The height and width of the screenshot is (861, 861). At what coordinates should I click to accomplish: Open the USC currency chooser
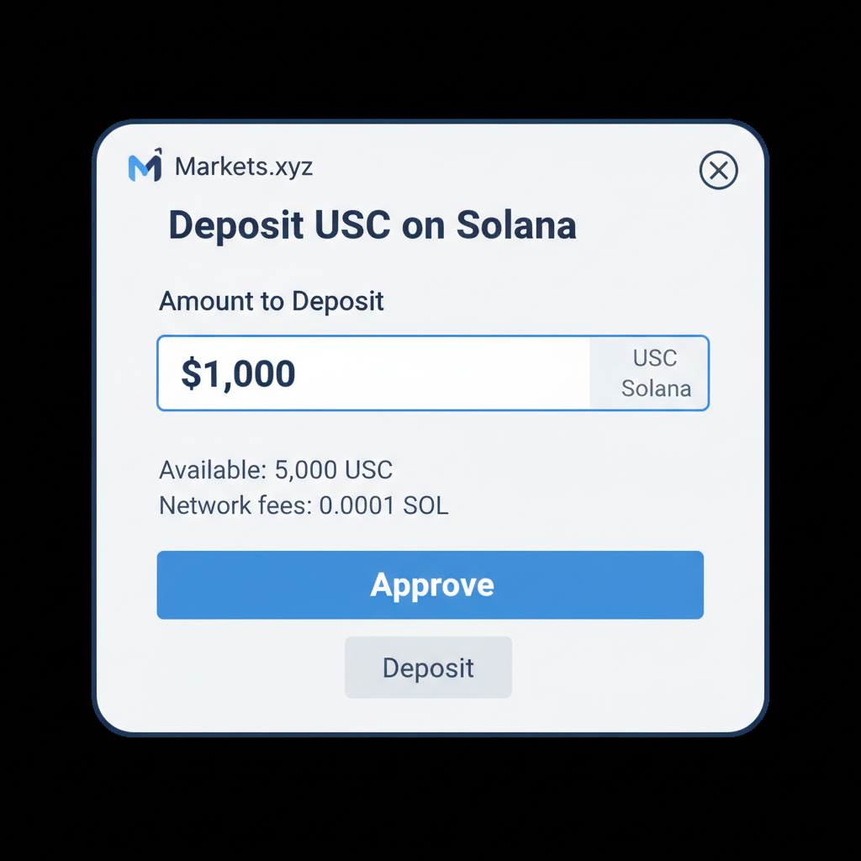tap(653, 358)
